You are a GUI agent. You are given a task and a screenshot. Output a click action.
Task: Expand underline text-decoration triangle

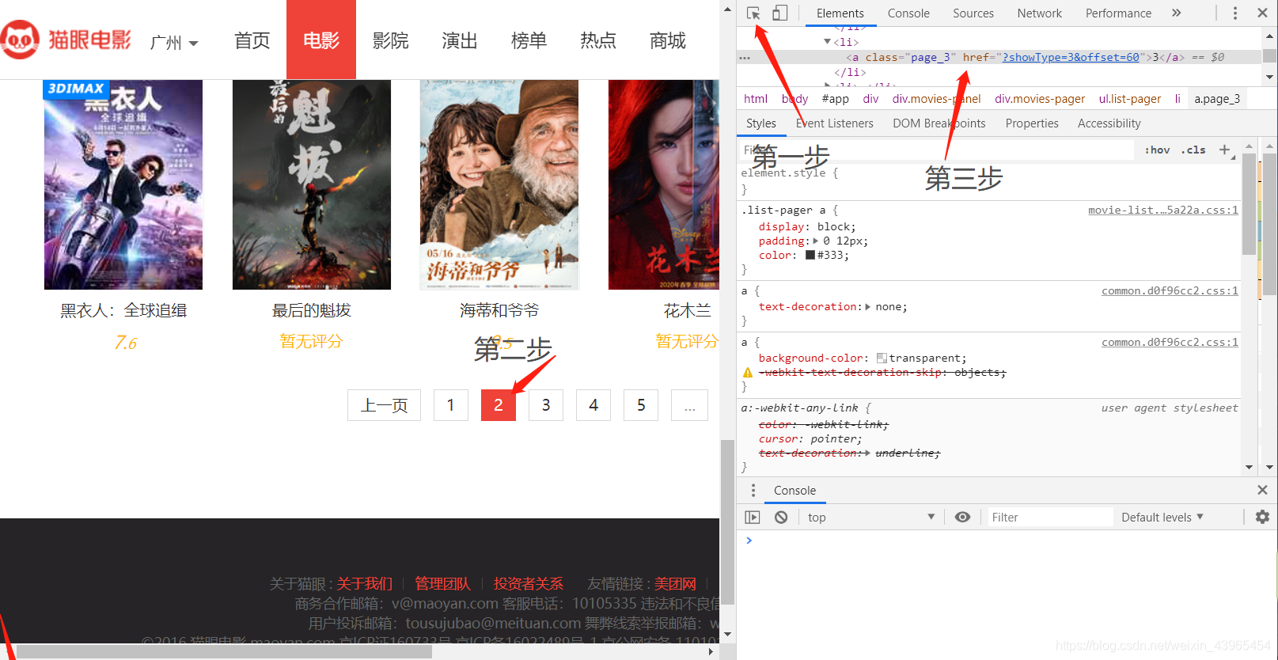[x=868, y=453]
